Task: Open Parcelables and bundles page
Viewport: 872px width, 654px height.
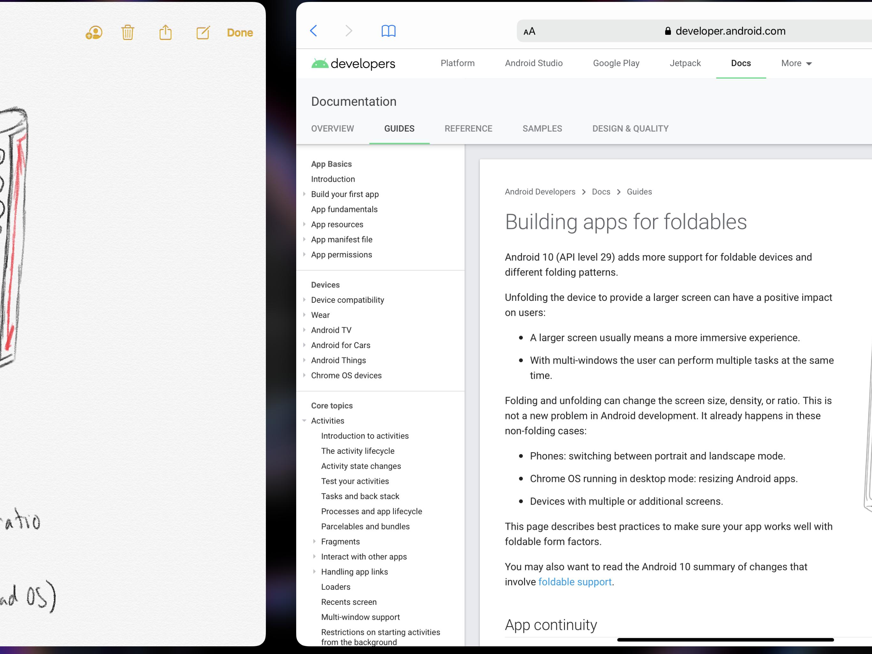Action: [x=365, y=527]
